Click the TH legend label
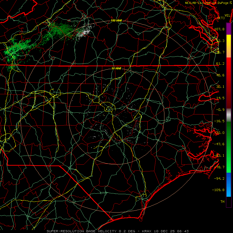Viewport: 233px width, 233px height. 222,202
